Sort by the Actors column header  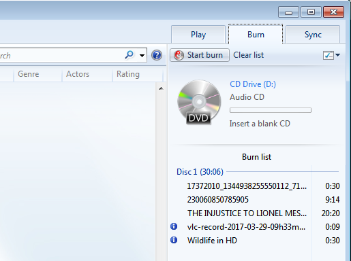pyautogui.click(x=78, y=74)
